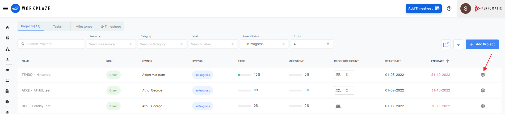Open settings gear for HOL project
This screenshot has width=505, height=114.
[x=483, y=106]
